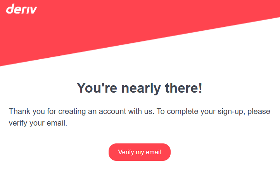This screenshot has width=280, height=169.
Task: Click the word "email" on the red button
Action: [x=153, y=152]
